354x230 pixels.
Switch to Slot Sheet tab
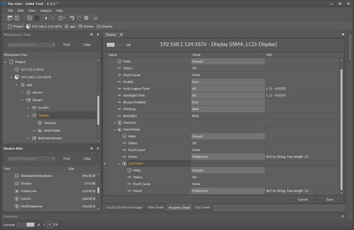(202, 208)
